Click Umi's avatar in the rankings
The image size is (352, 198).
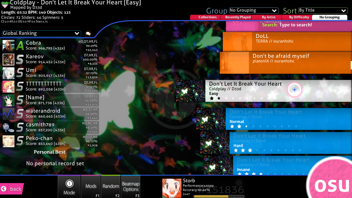[9, 73]
